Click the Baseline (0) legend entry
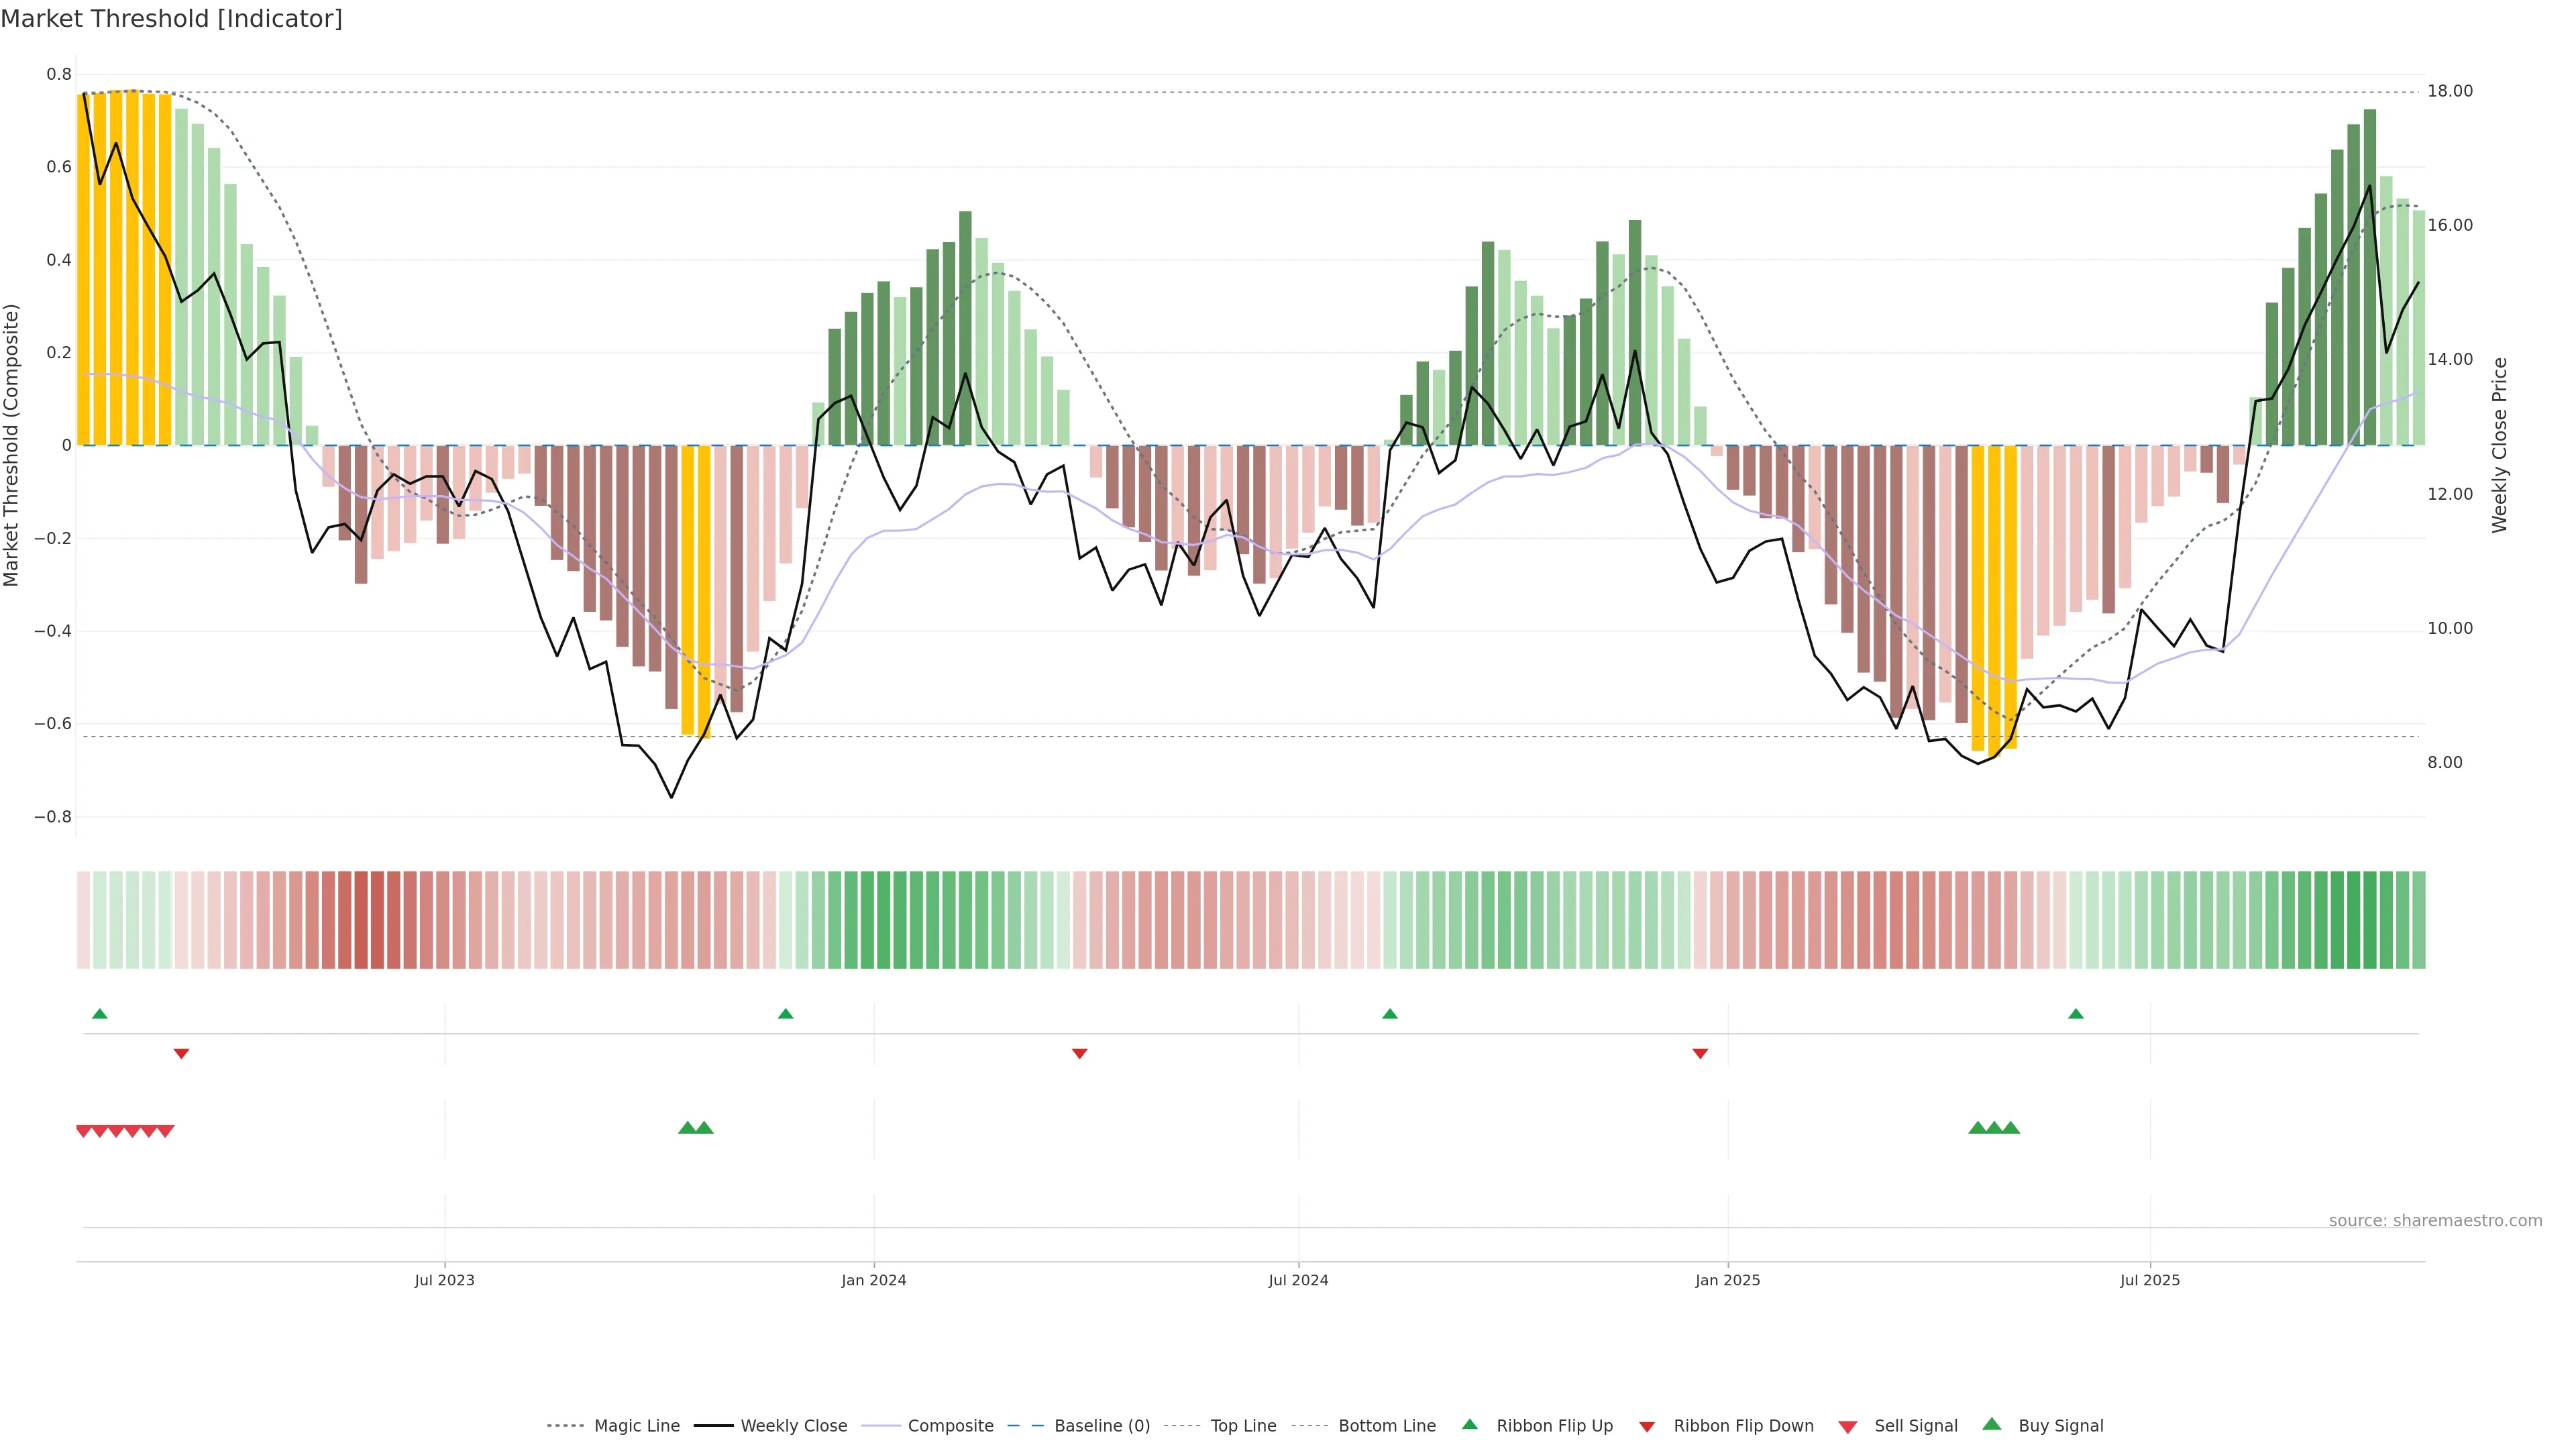 1101,1425
